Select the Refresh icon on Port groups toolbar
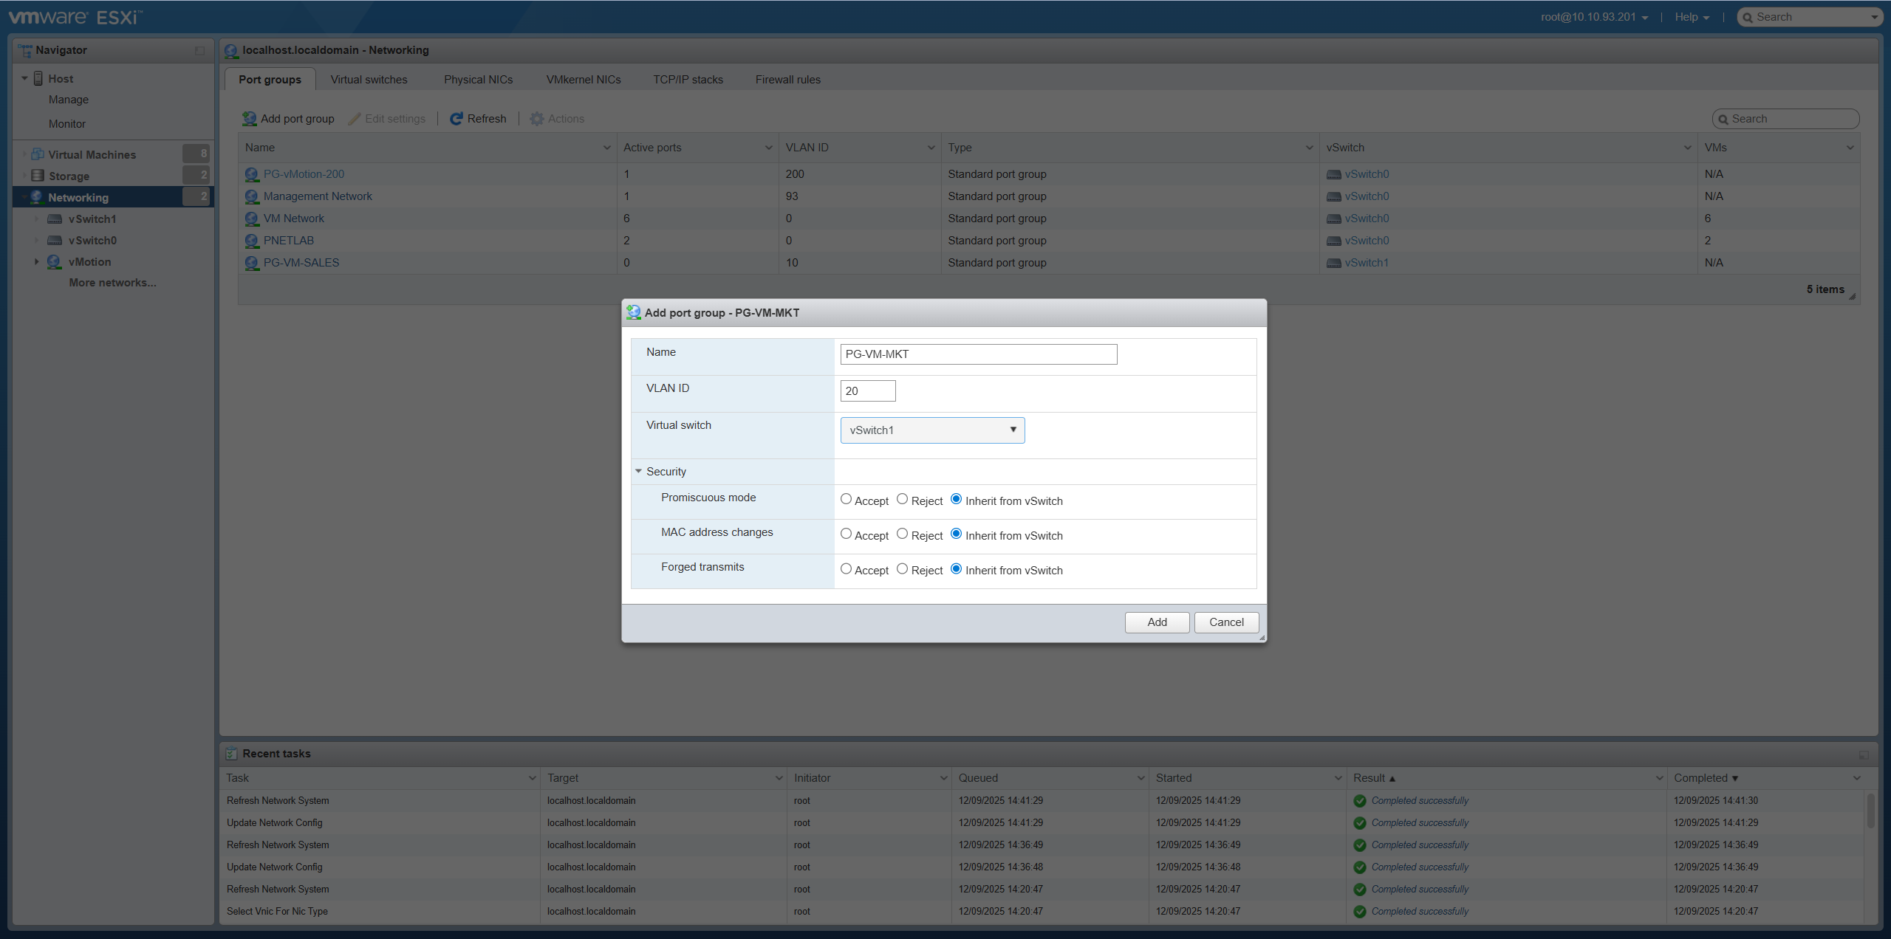 (456, 118)
